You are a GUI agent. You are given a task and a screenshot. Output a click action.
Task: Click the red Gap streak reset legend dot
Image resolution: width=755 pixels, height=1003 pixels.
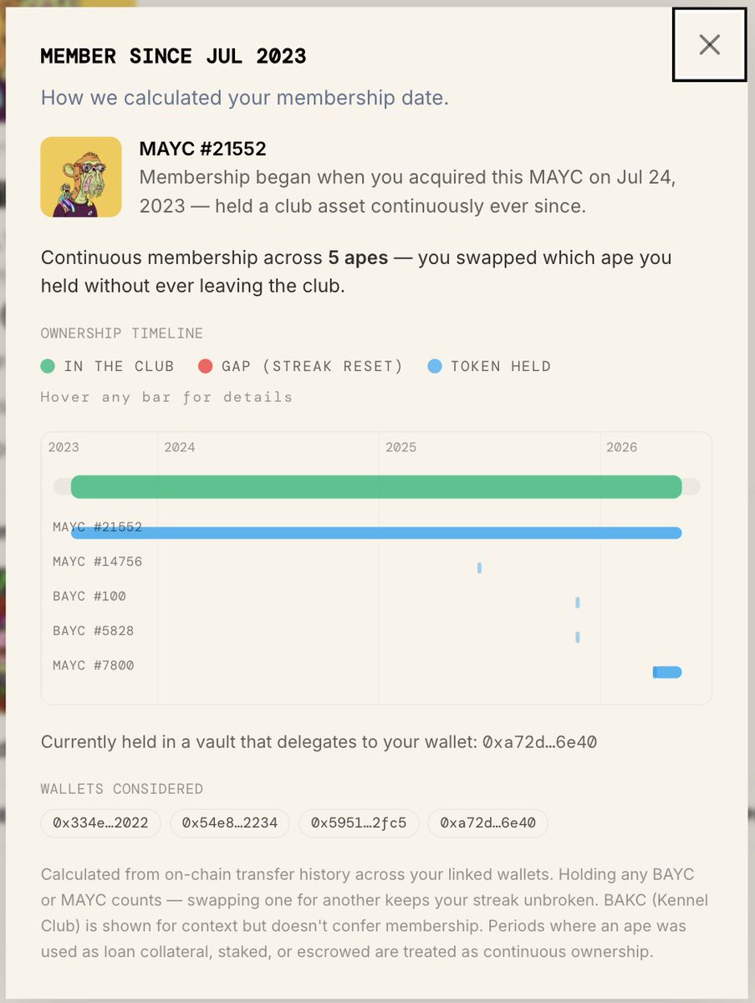206,366
